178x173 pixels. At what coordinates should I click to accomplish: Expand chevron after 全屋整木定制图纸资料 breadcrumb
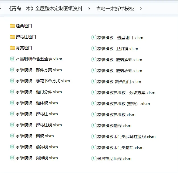[x=89, y=9]
